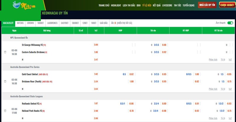This screenshot has height=122, width=236.
Task: Click HDP odds -0.86 for Redlands United
Action: tap(131, 103)
